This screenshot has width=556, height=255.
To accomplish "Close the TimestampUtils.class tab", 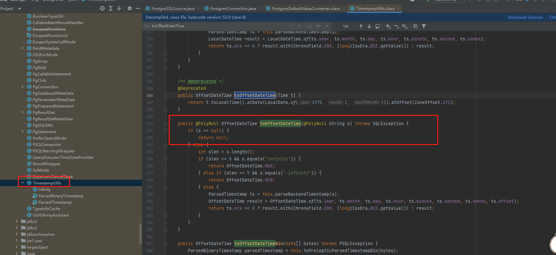I will tap(398, 8).
